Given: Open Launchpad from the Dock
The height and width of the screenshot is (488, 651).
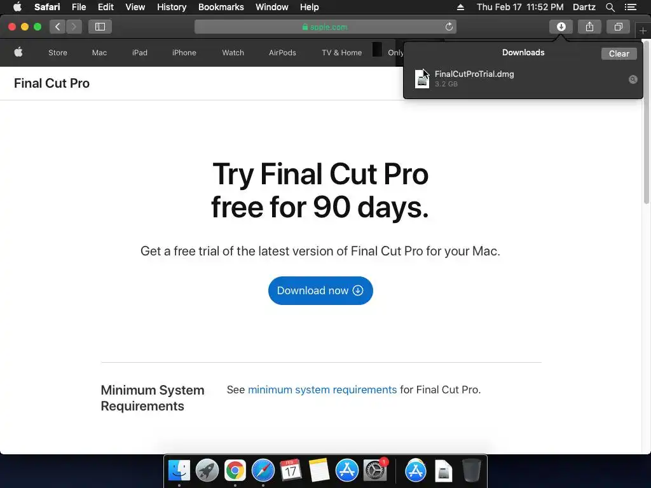Looking at the screenshot, I should click(207, 471).
